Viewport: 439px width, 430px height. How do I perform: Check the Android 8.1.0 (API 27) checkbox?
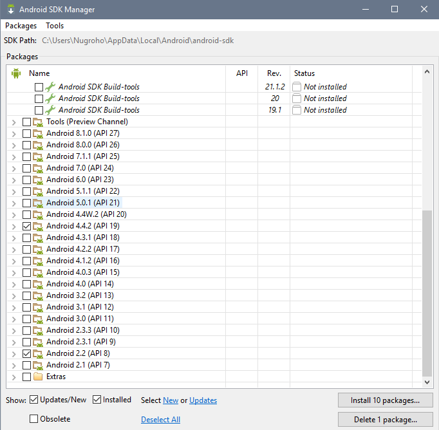point(26,133)
